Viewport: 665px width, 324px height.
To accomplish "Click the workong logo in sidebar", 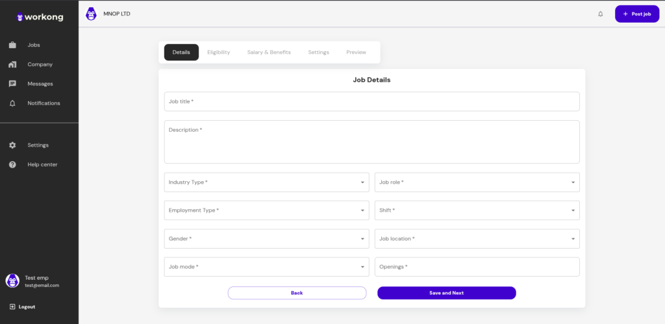I will pyautogui.click(x=40, y=17).
